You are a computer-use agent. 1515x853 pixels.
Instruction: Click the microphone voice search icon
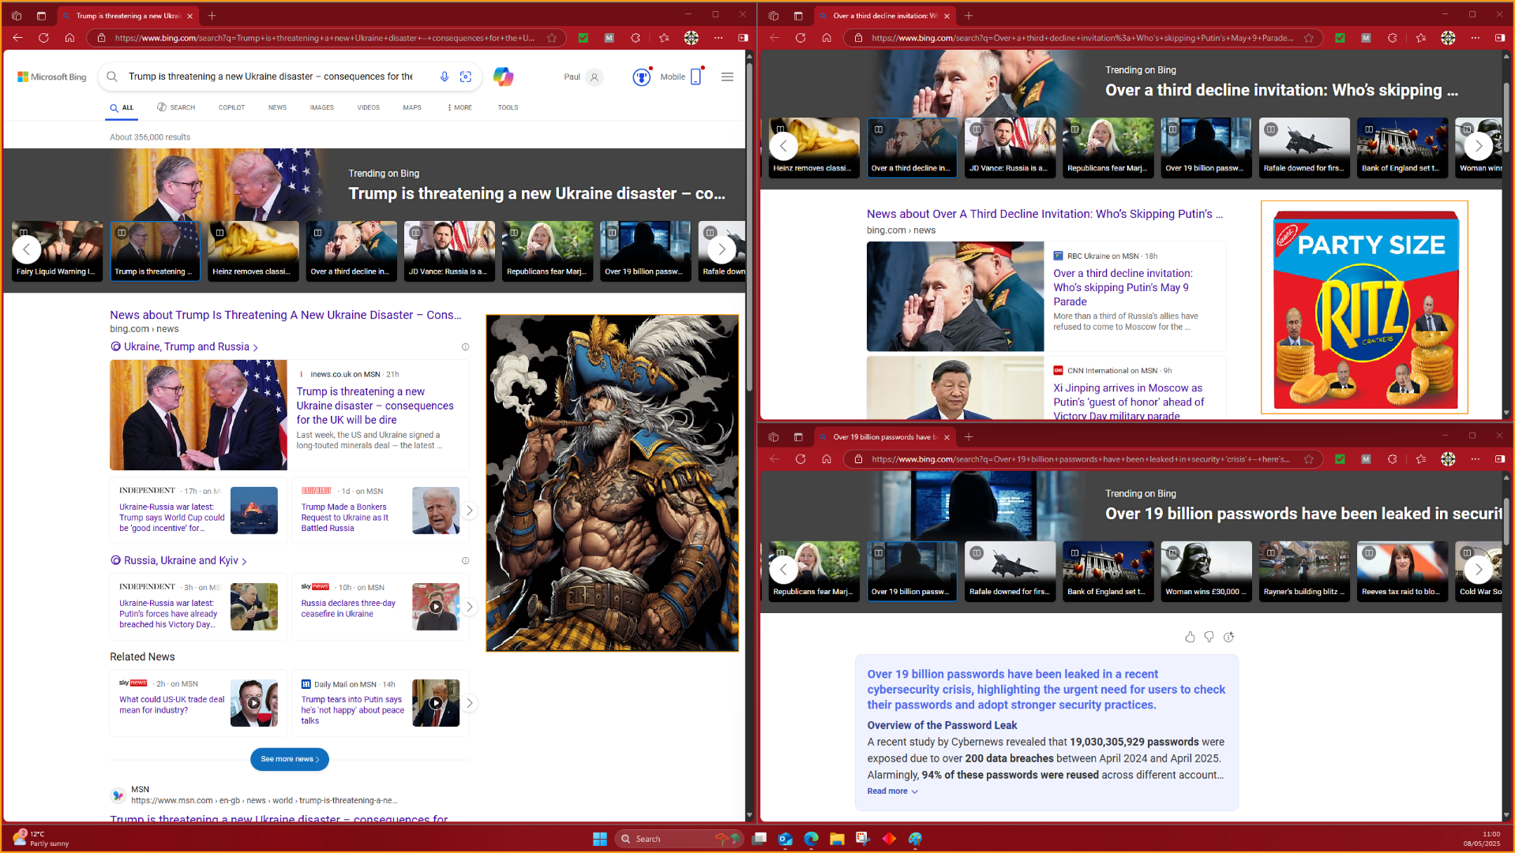coord(444,77)
